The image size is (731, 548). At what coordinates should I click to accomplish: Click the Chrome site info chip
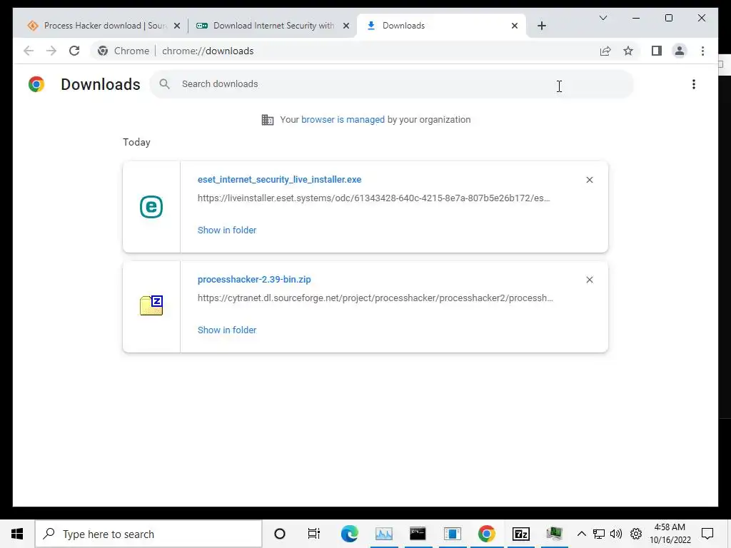(x=123, y=51)
